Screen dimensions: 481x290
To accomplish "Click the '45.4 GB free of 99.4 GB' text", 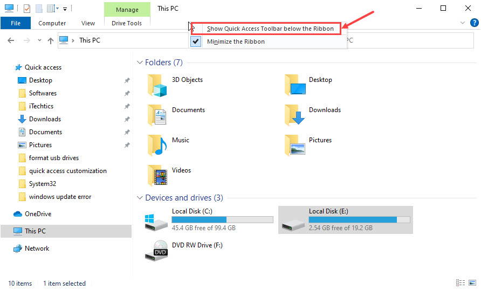I will pos(204,228).
